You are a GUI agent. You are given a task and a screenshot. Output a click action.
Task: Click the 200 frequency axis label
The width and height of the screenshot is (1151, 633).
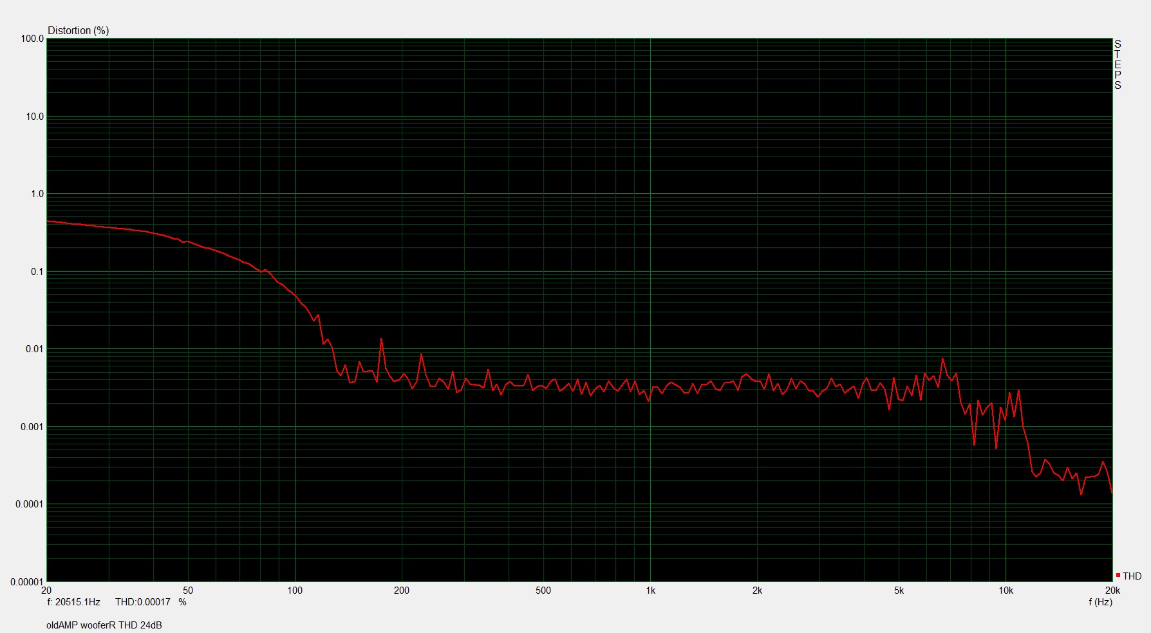(402, 590)
